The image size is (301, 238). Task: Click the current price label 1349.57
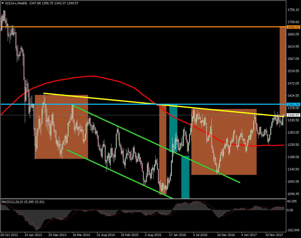pyautogui.click(x=293, y=115)
